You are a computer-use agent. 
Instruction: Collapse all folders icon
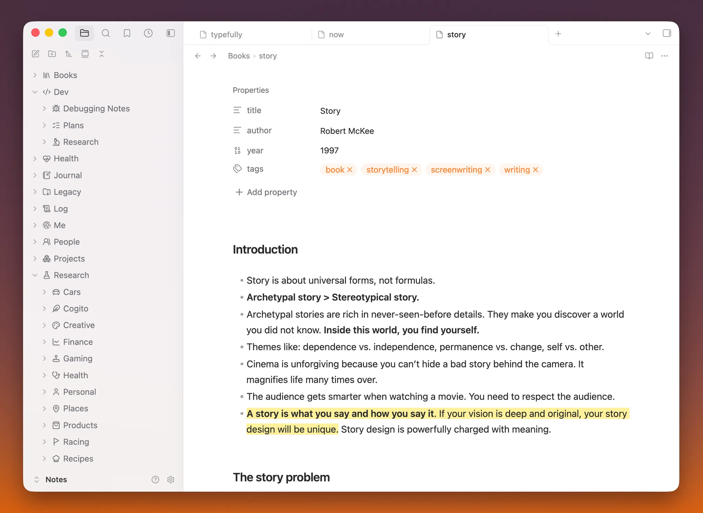(x=102, y=54)
